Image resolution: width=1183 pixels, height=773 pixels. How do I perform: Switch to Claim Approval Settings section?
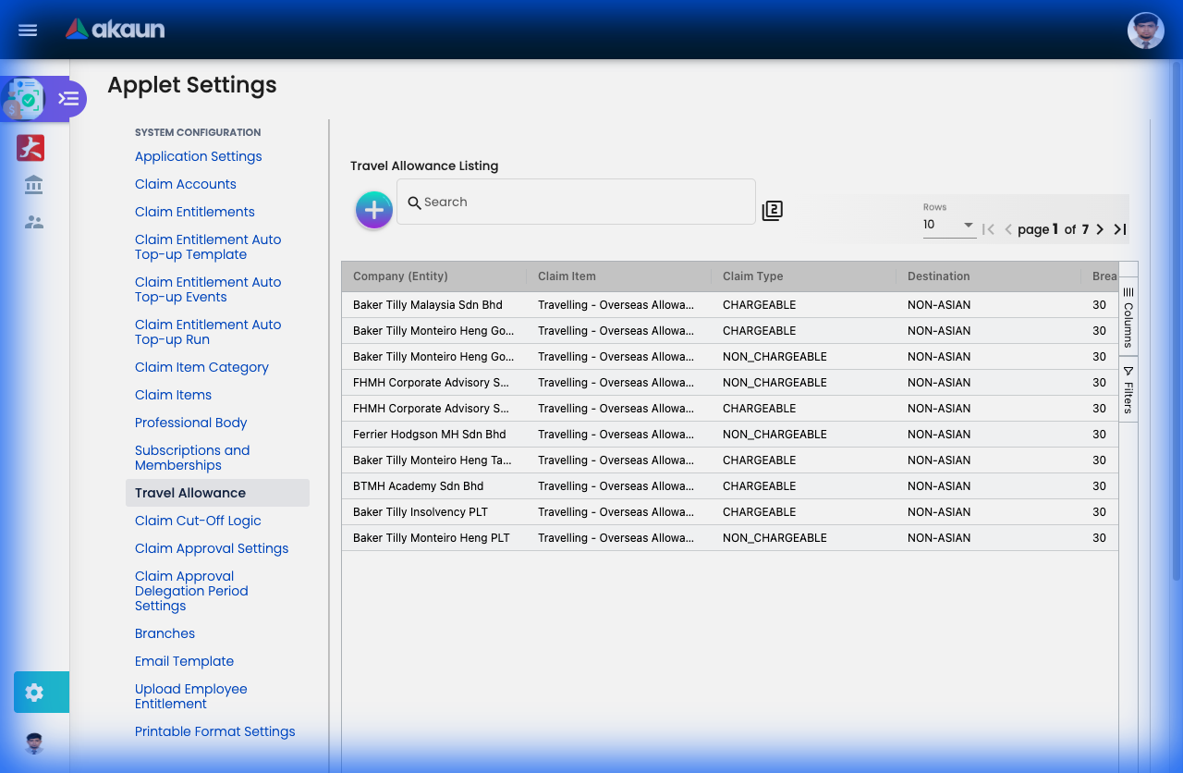(212, 548)
